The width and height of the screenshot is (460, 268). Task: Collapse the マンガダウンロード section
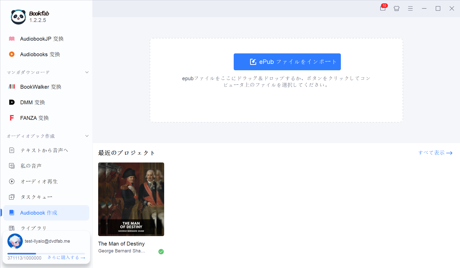point(87,72)
